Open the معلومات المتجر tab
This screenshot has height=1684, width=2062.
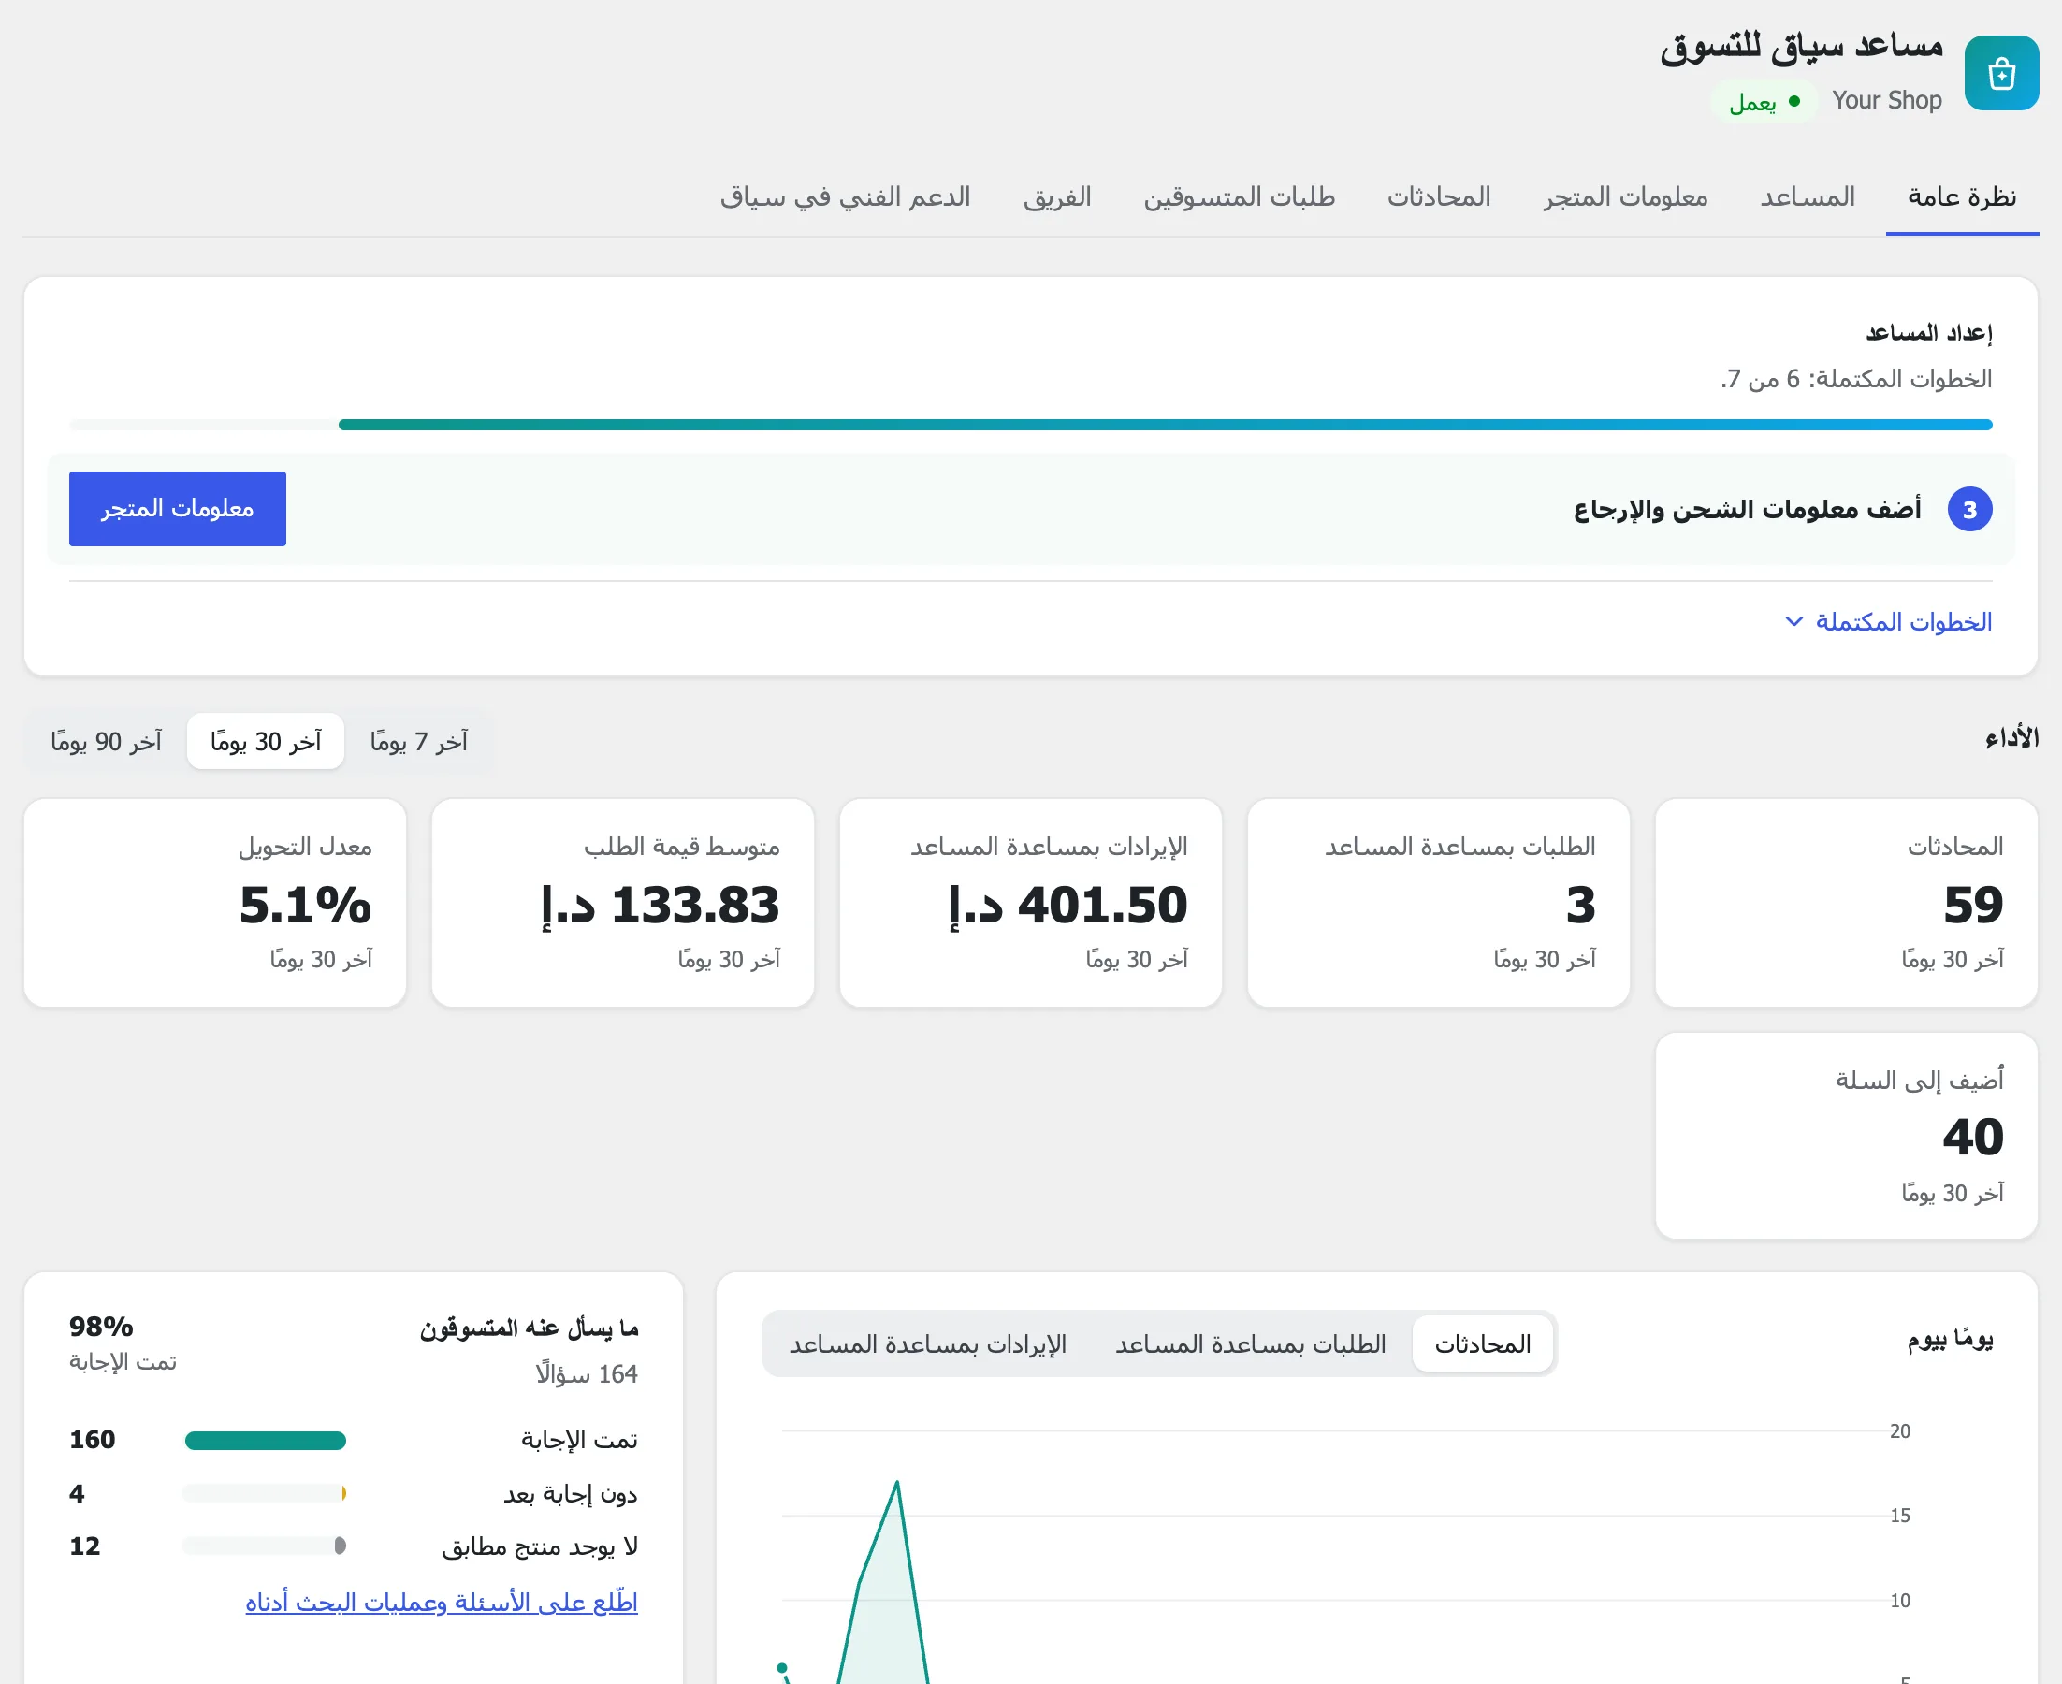1624,196
